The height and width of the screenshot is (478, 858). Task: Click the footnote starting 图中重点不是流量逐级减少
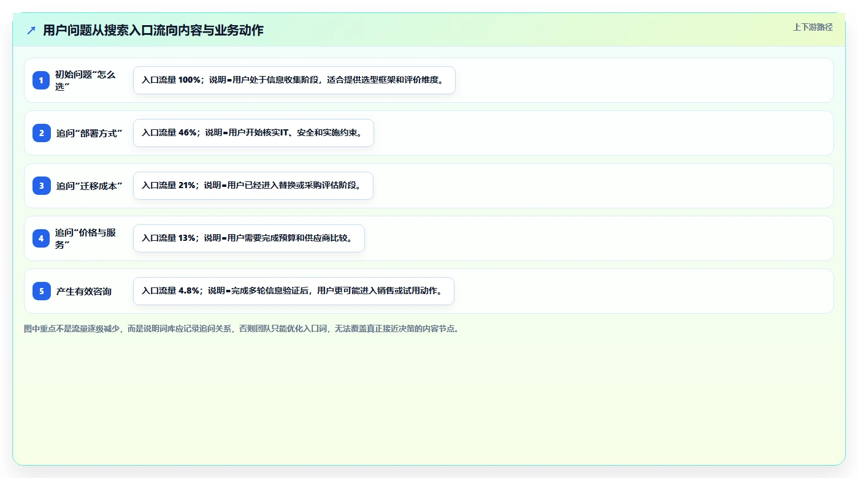(x=242, y=328)
